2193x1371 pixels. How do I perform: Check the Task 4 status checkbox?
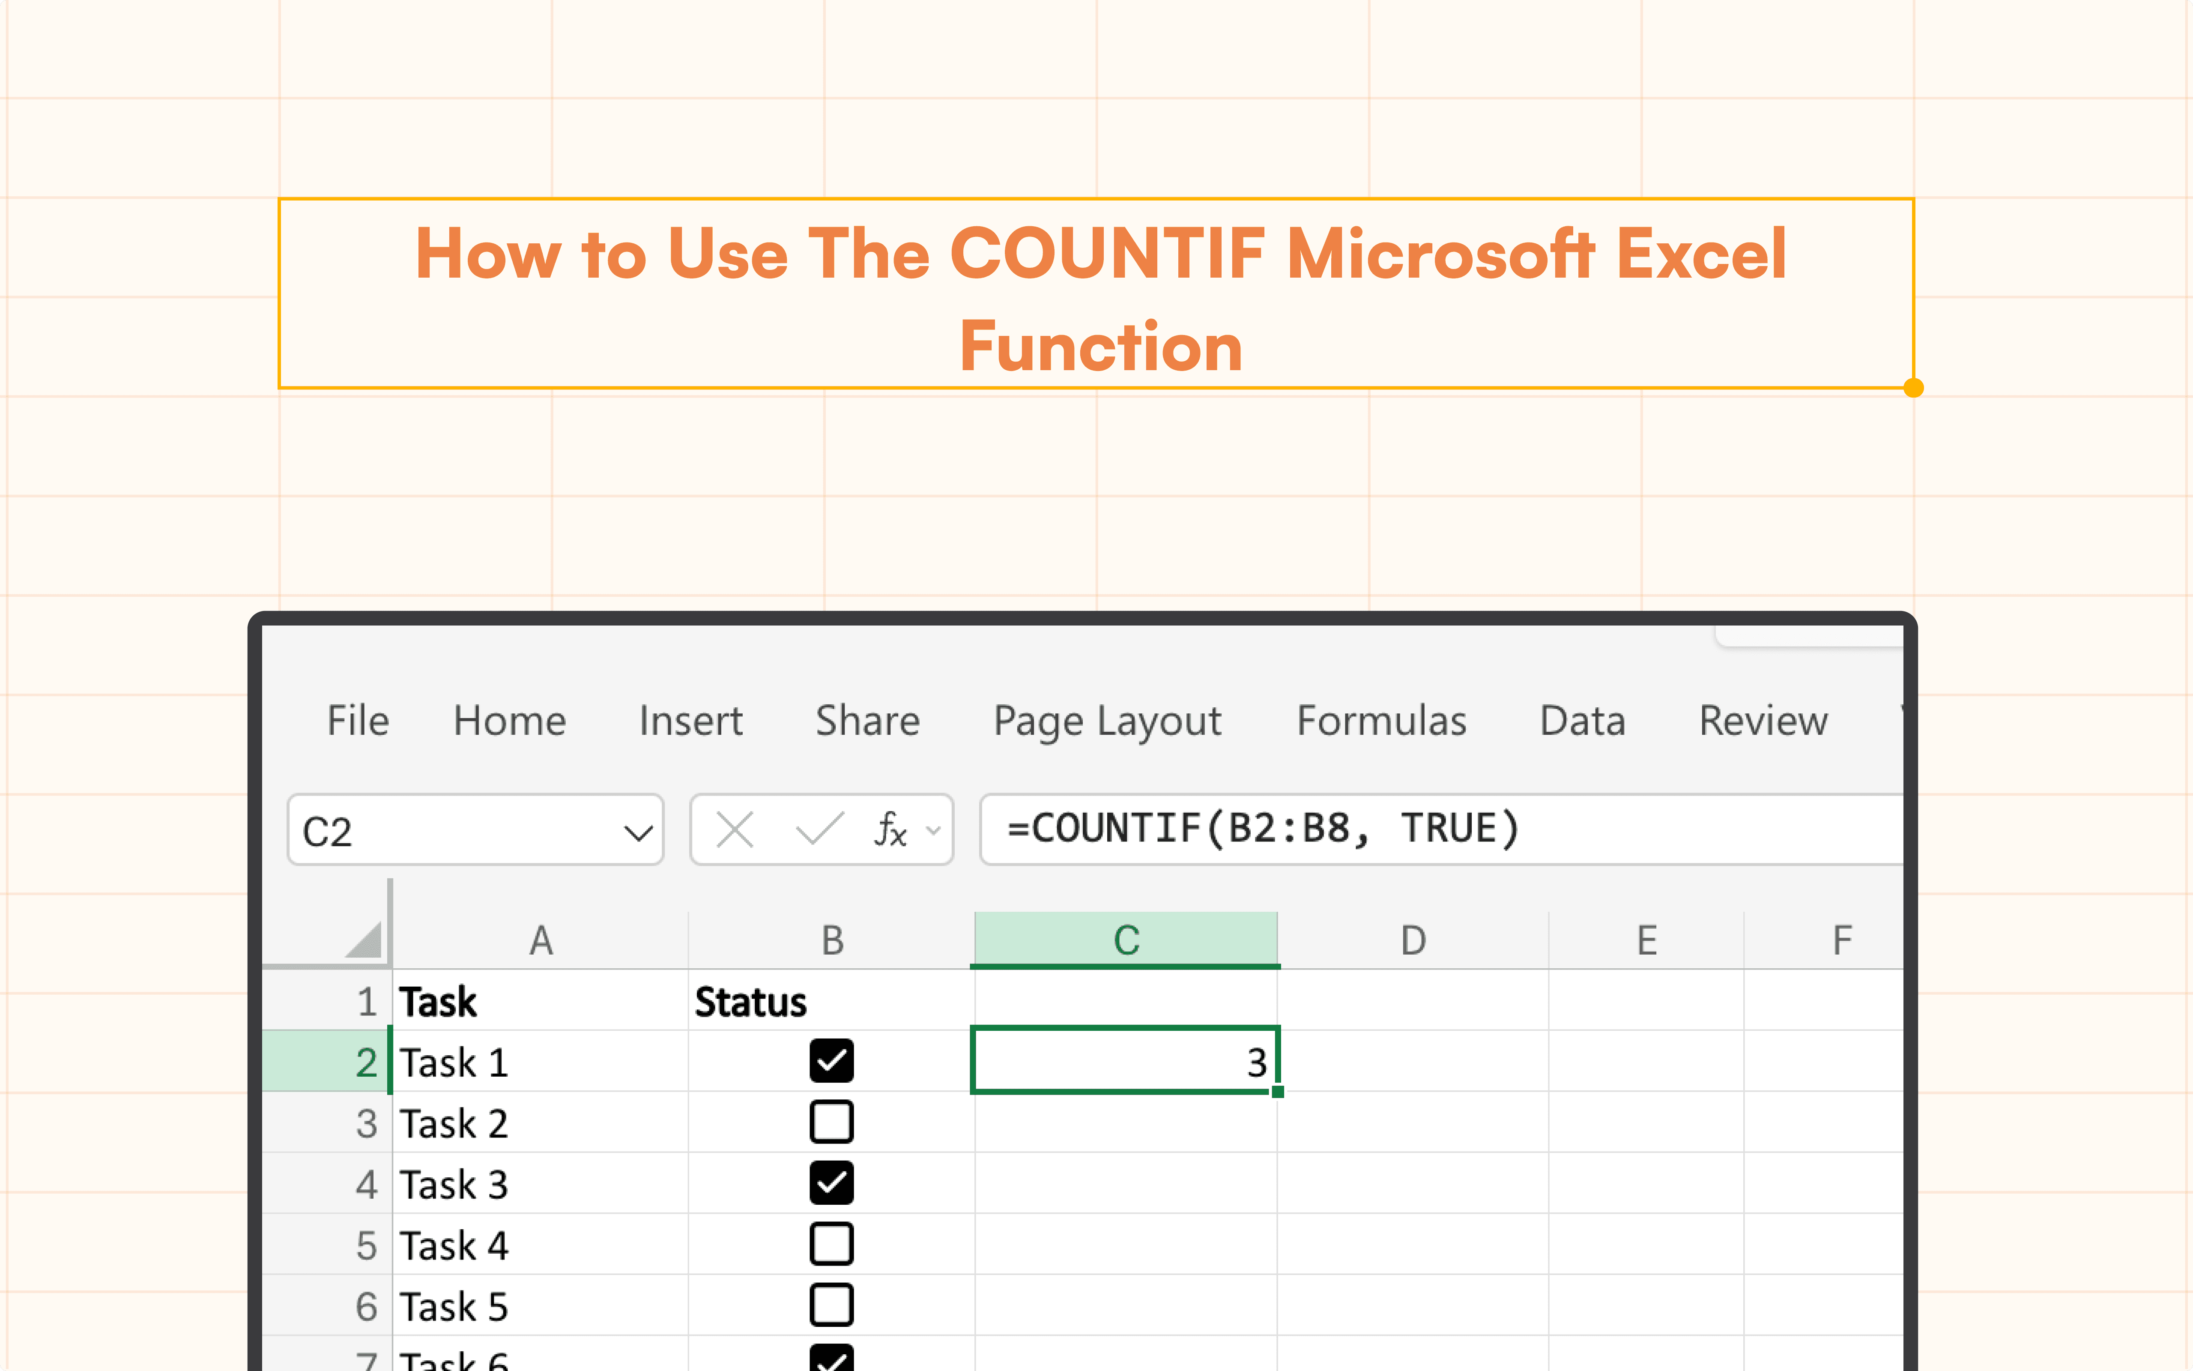[831, 1244]
